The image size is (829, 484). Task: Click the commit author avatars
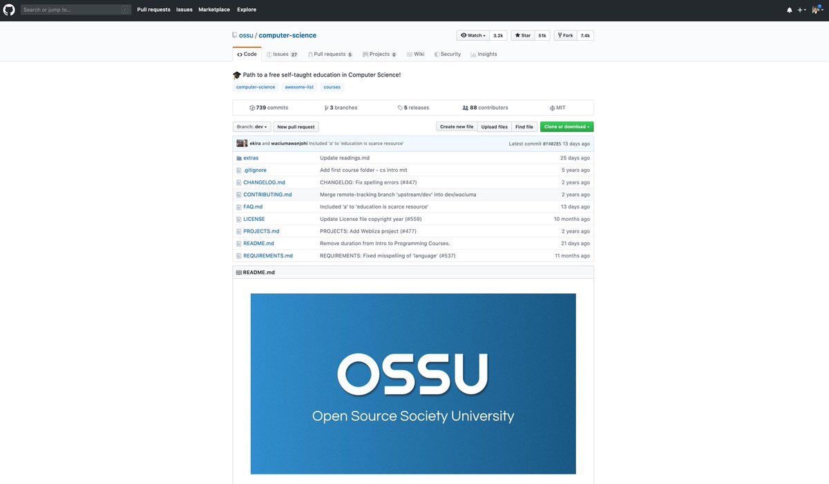[242, 144]
